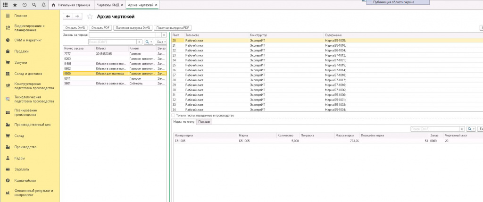Image resolution: width=483 pixels, height=202 pixels.
Task: Click Пакетная выгрузка DWG button
Action: pyautogui.click(x=133, y=28)
